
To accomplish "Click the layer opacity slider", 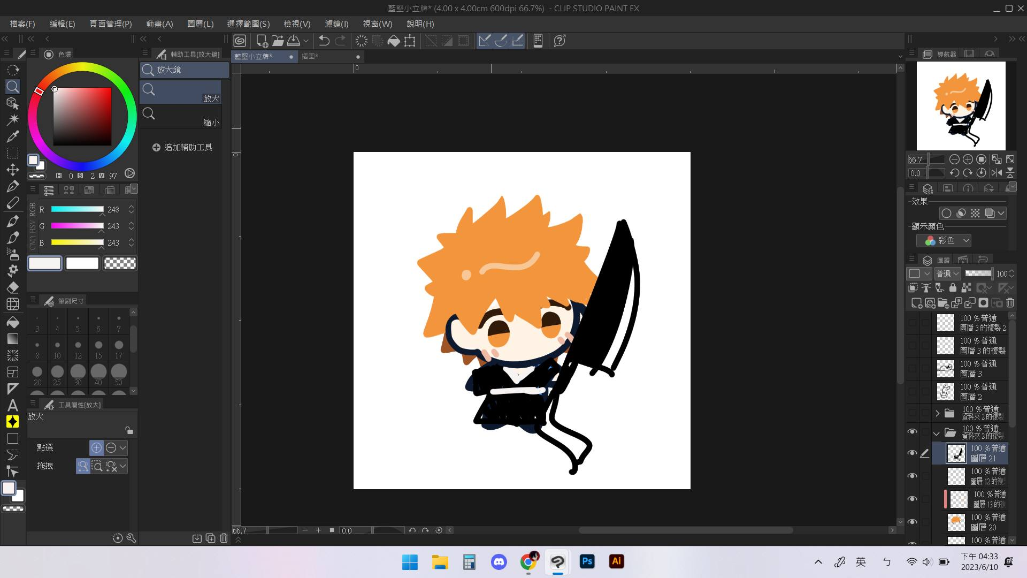I will (x=978, y=273).
